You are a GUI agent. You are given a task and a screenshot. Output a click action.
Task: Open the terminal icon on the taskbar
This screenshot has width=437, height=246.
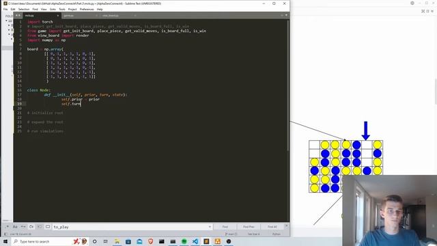162,241
